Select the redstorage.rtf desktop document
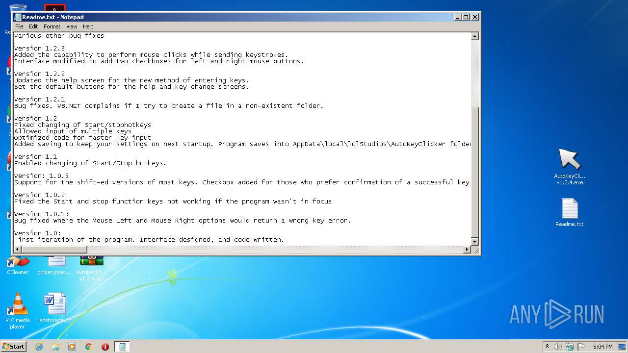628x353 pixels. point(54,308)
